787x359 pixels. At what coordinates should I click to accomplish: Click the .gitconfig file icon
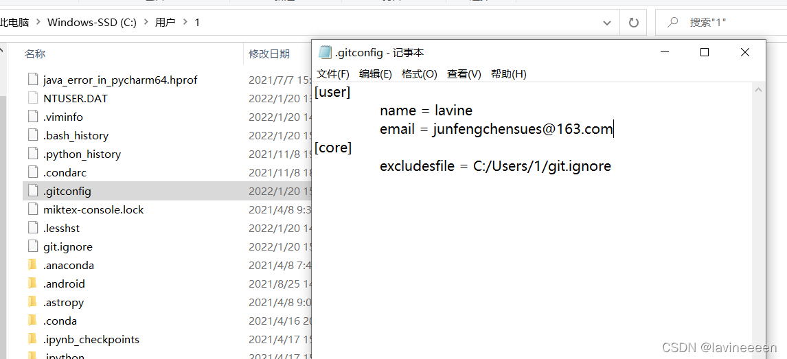point(33,191)
